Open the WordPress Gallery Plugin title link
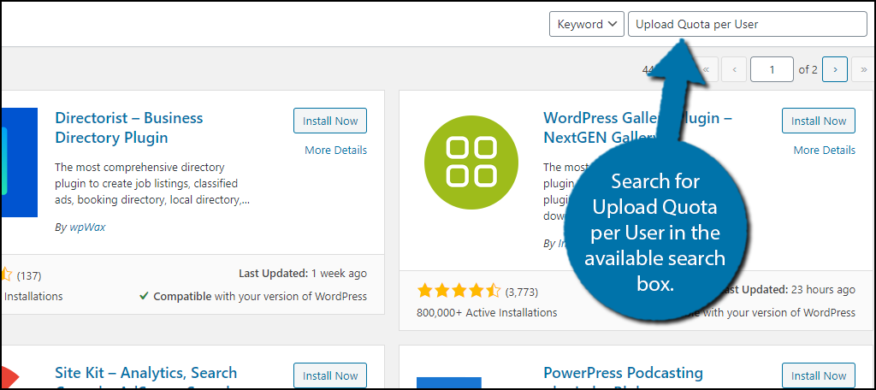 click(x=637, y=127)
